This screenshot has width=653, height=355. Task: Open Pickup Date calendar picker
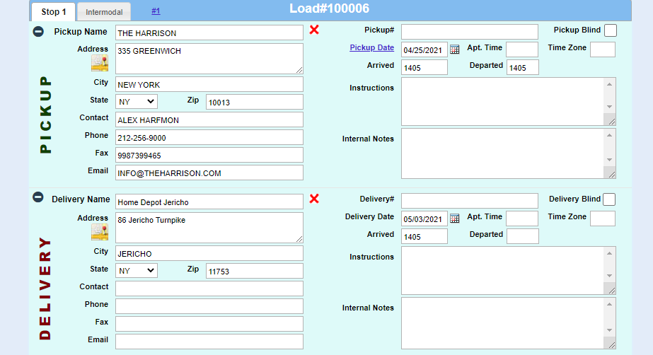click(x=455, y=50)
